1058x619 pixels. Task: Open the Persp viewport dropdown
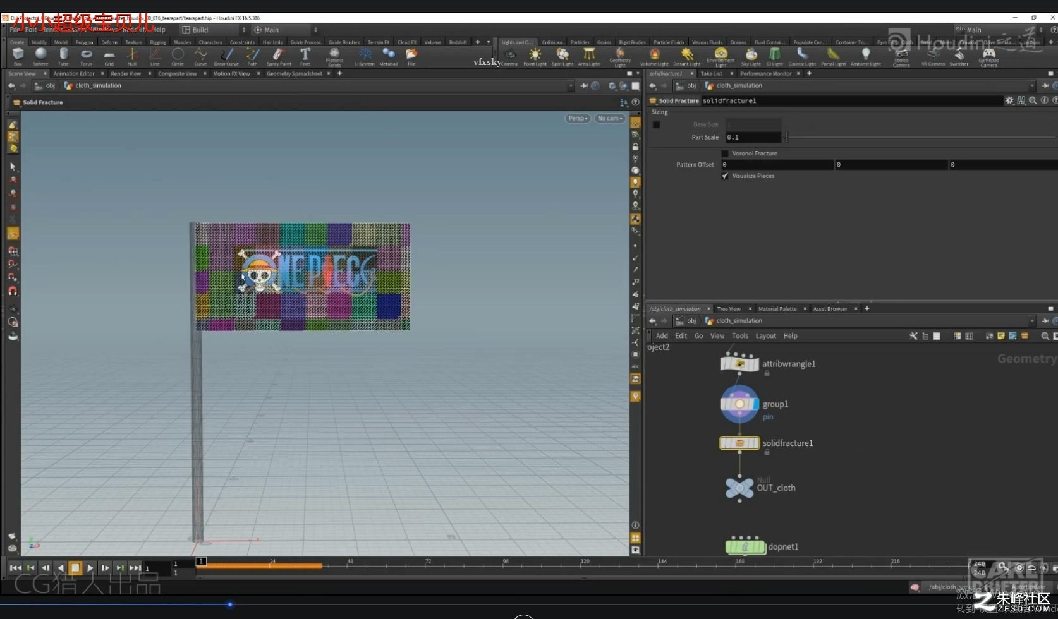click(578, 118)
